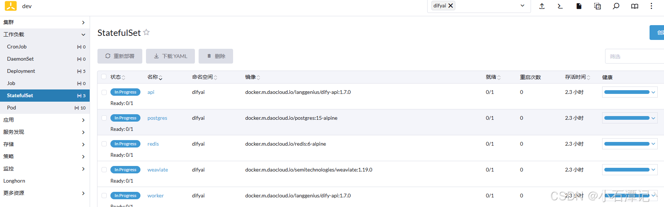Check the weaviate row checkbox

tap(104, 170)
